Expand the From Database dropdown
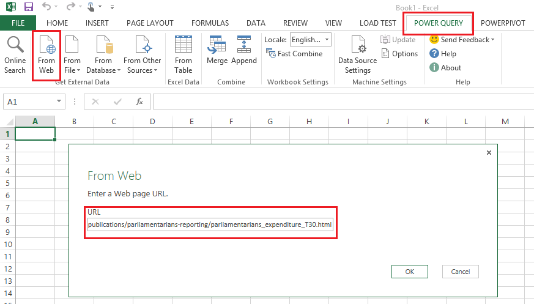The image size is (534, 304). [103, 55]
